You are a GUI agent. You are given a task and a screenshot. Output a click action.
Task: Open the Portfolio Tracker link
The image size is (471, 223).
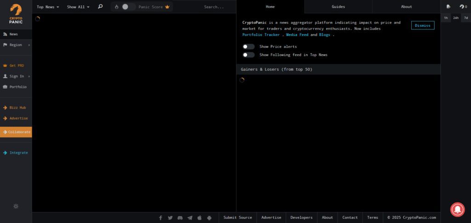(x=261, y=34)
